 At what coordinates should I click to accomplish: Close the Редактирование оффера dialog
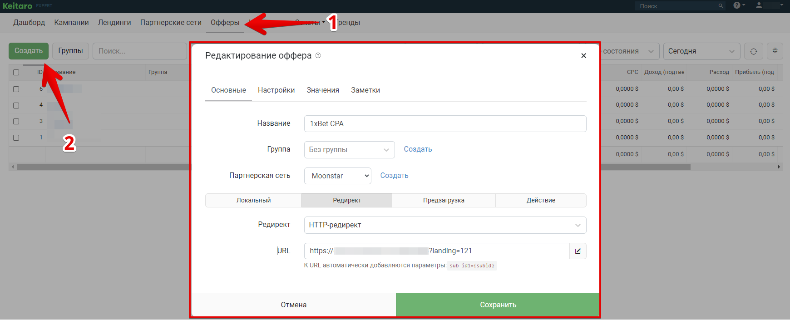pos(583,55)
